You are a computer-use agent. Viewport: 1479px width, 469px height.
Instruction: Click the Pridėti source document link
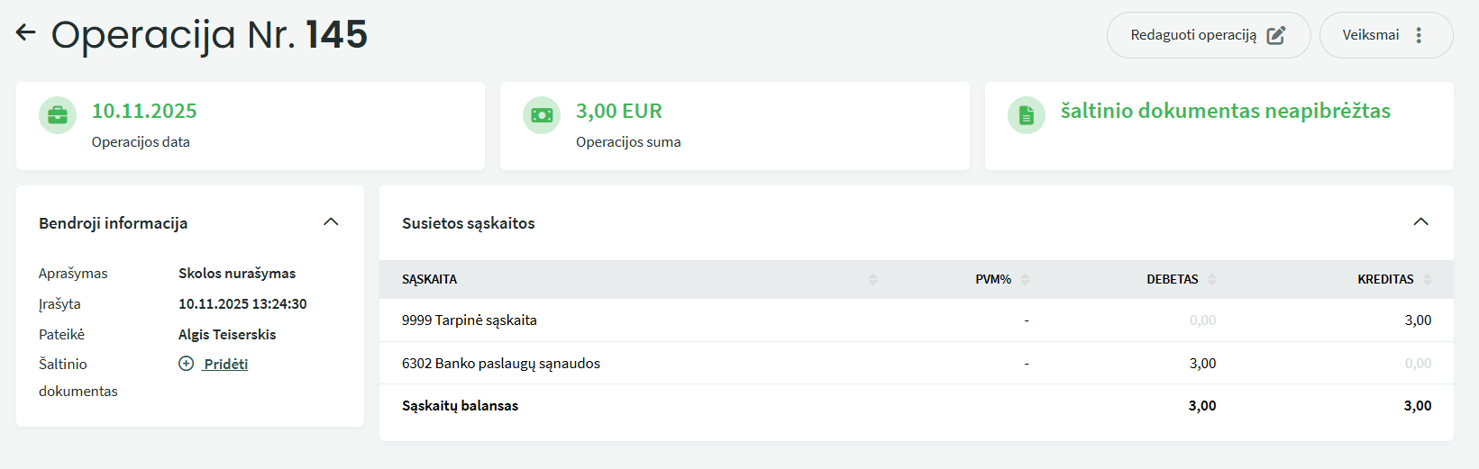(x=226, y=364)
